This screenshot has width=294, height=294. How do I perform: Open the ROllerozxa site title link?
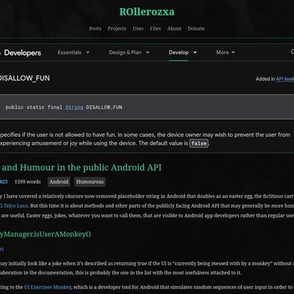point(147,12)
